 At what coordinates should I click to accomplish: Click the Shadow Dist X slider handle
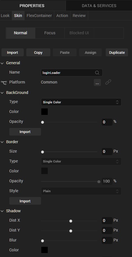pos(71,221)
